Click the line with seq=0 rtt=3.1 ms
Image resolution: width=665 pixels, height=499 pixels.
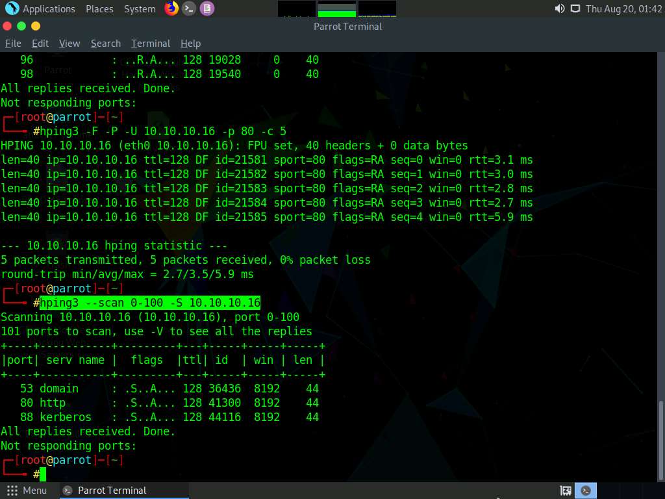pos(267,160)
